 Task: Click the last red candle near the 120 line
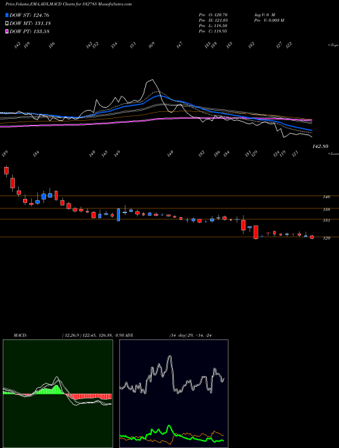click(x=312, y=237)
